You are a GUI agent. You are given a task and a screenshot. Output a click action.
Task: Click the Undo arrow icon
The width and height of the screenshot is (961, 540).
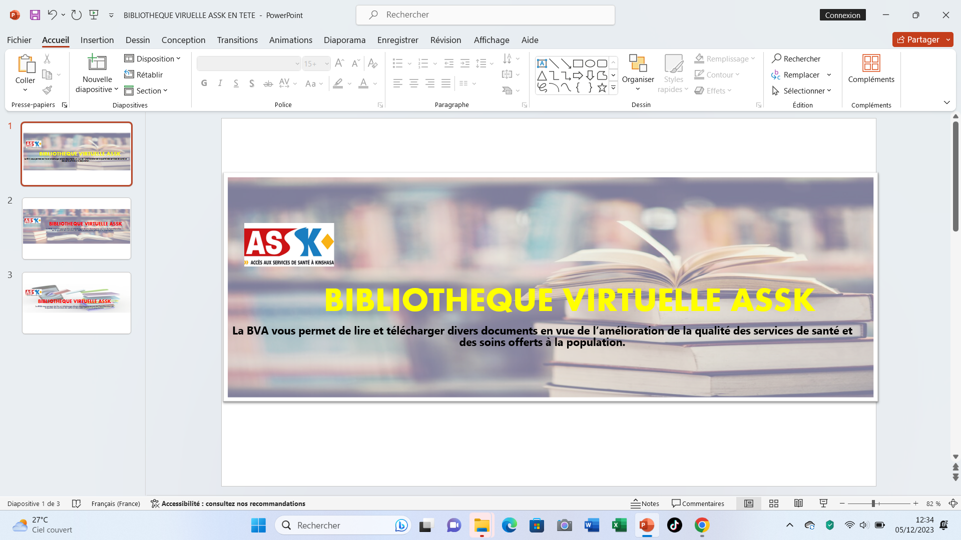(x=52, y=15)
